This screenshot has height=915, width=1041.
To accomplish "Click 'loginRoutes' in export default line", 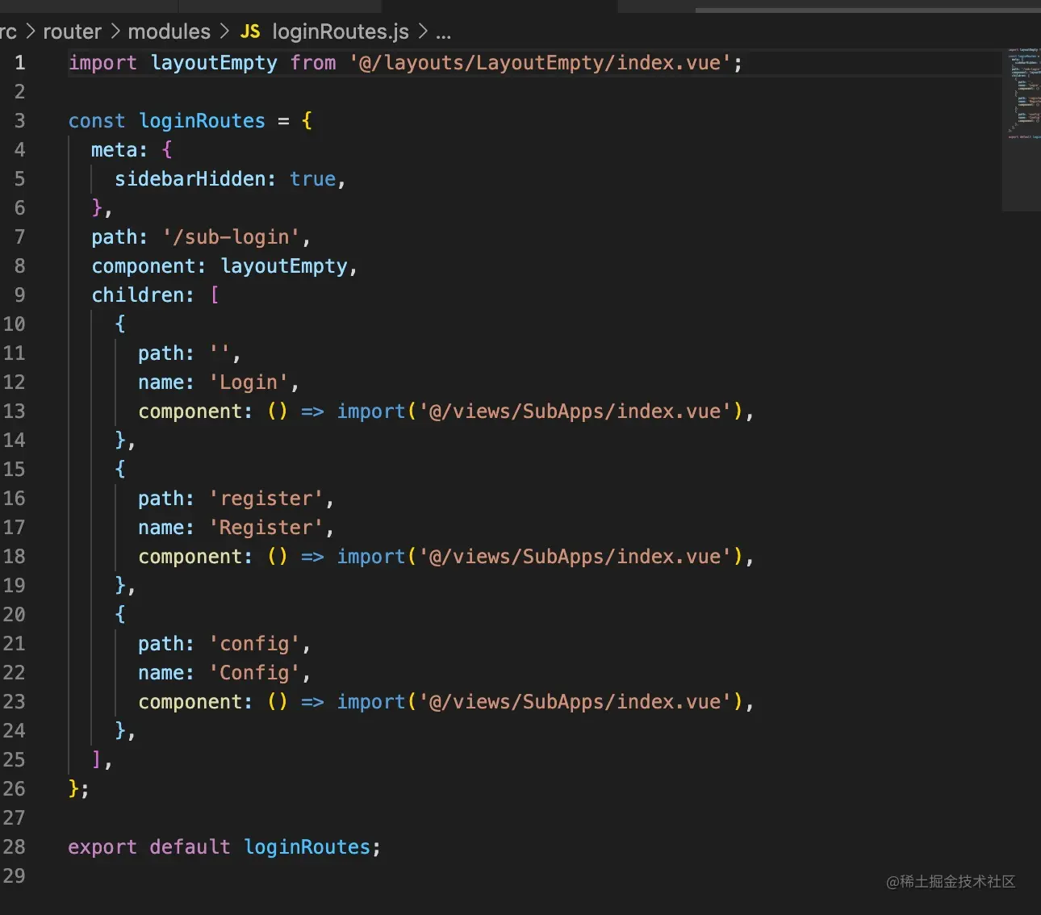I will coord(307,847).
